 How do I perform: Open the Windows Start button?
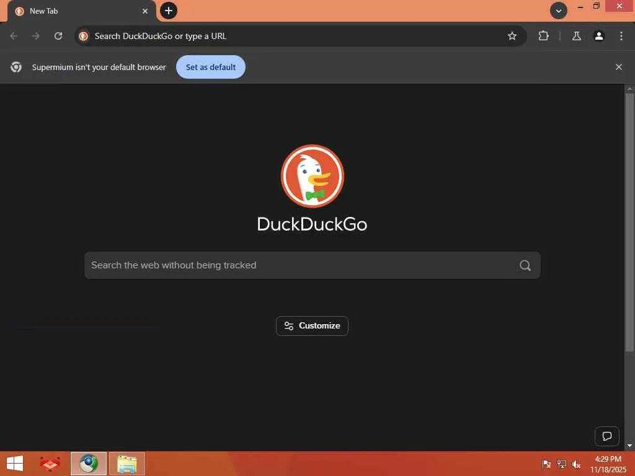[x=15, y=464]
